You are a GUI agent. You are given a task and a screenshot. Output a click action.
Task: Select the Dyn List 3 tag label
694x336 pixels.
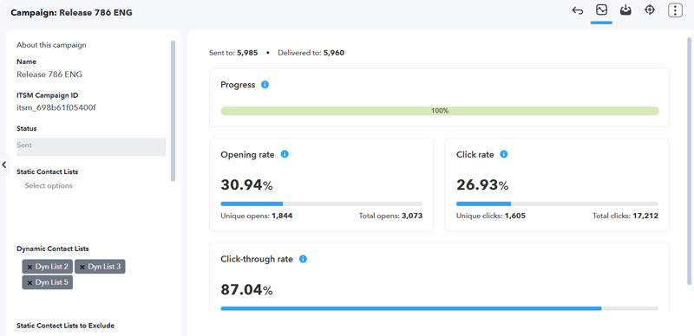coord(104,267)
